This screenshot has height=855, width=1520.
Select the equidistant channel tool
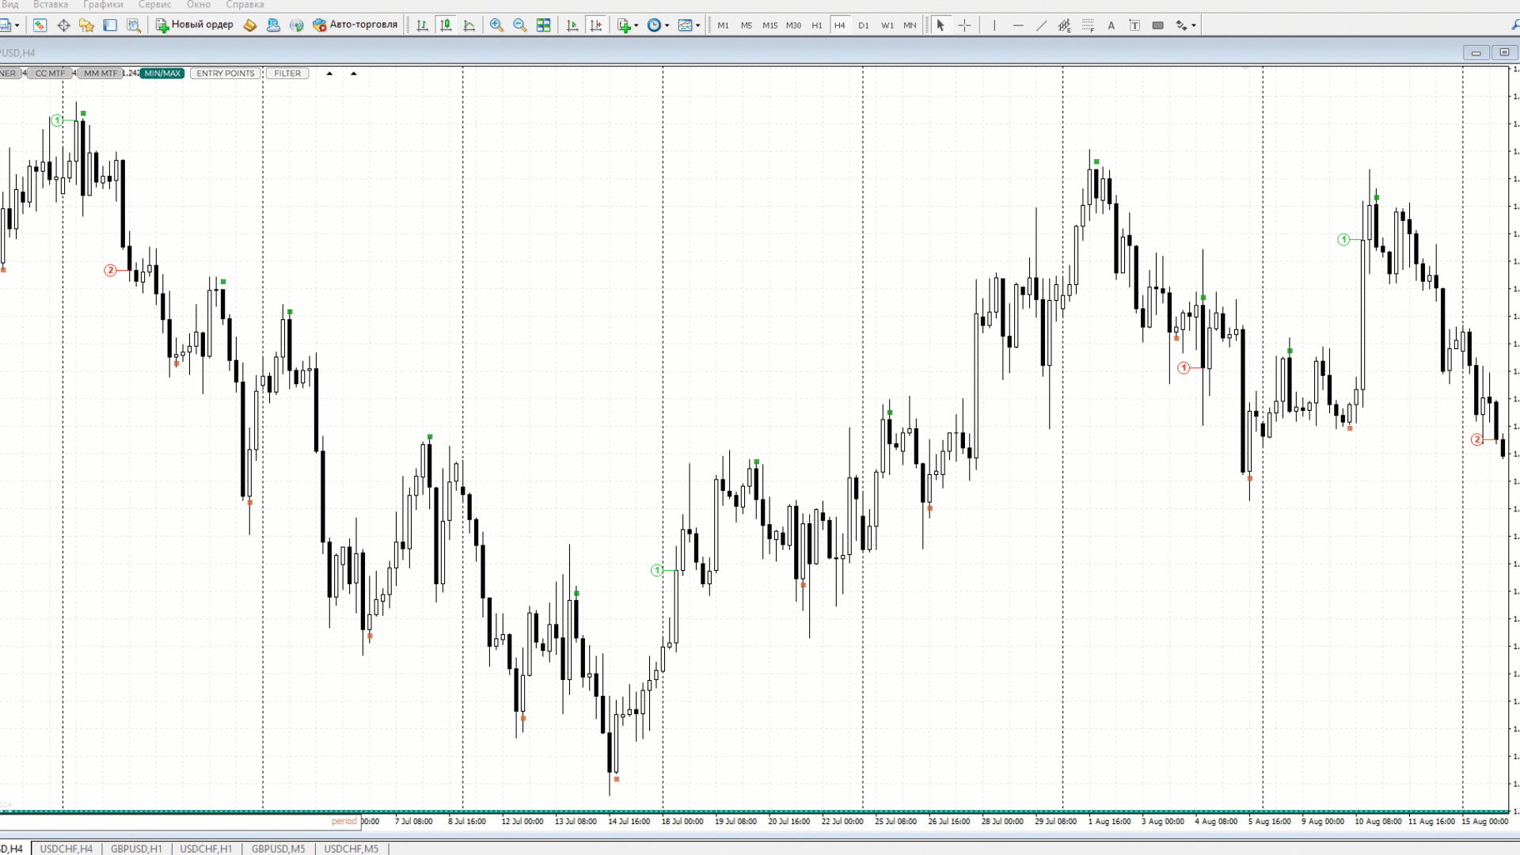pos(1065,25)
